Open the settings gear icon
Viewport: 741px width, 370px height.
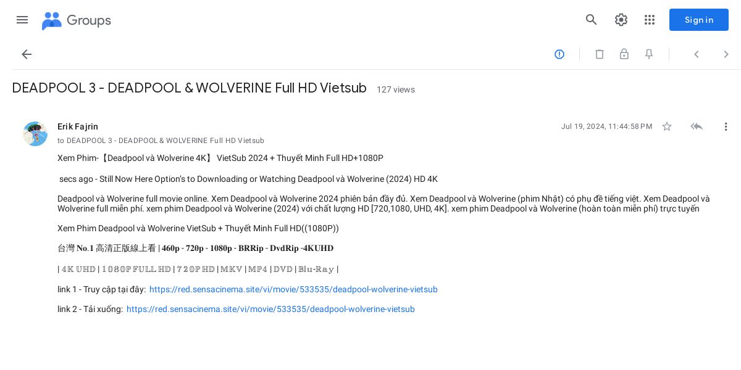(621, 20)
